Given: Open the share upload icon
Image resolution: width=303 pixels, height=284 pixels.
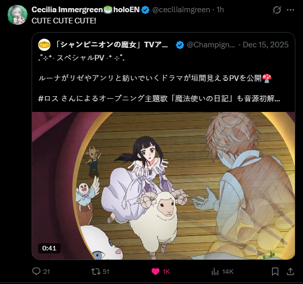Looking at the screenshot, I should [x=290, y=271].
